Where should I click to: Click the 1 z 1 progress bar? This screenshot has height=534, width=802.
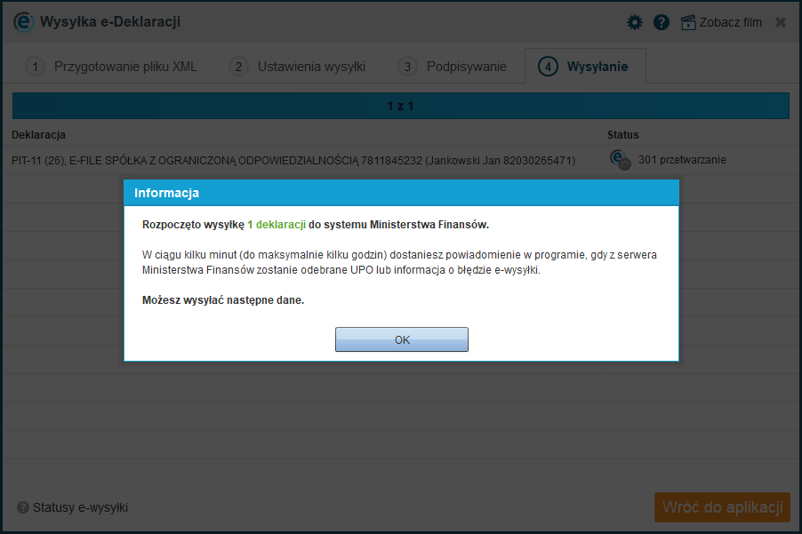(401, 106)
